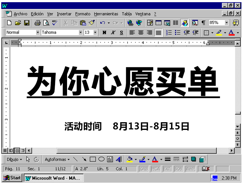Align text to the right
This screenshot has width=243, height=187.
[149, 32]
